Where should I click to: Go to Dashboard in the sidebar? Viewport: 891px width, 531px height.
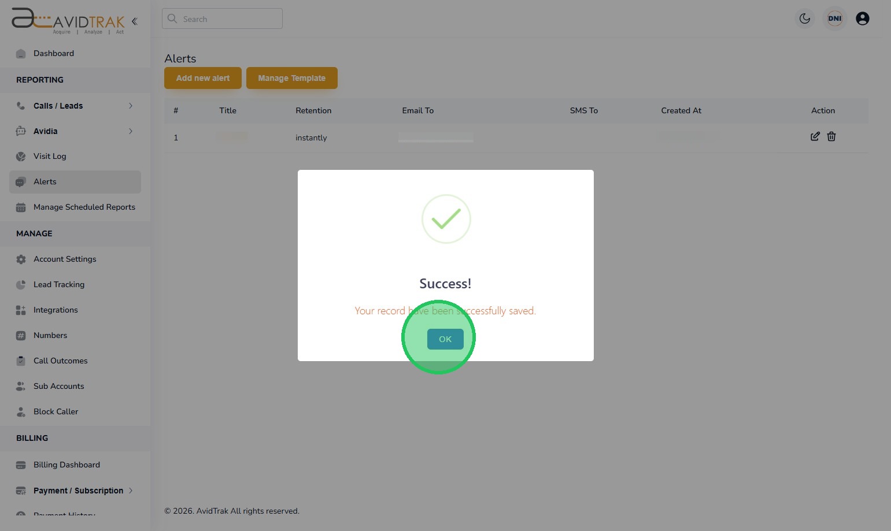[54, 53]
